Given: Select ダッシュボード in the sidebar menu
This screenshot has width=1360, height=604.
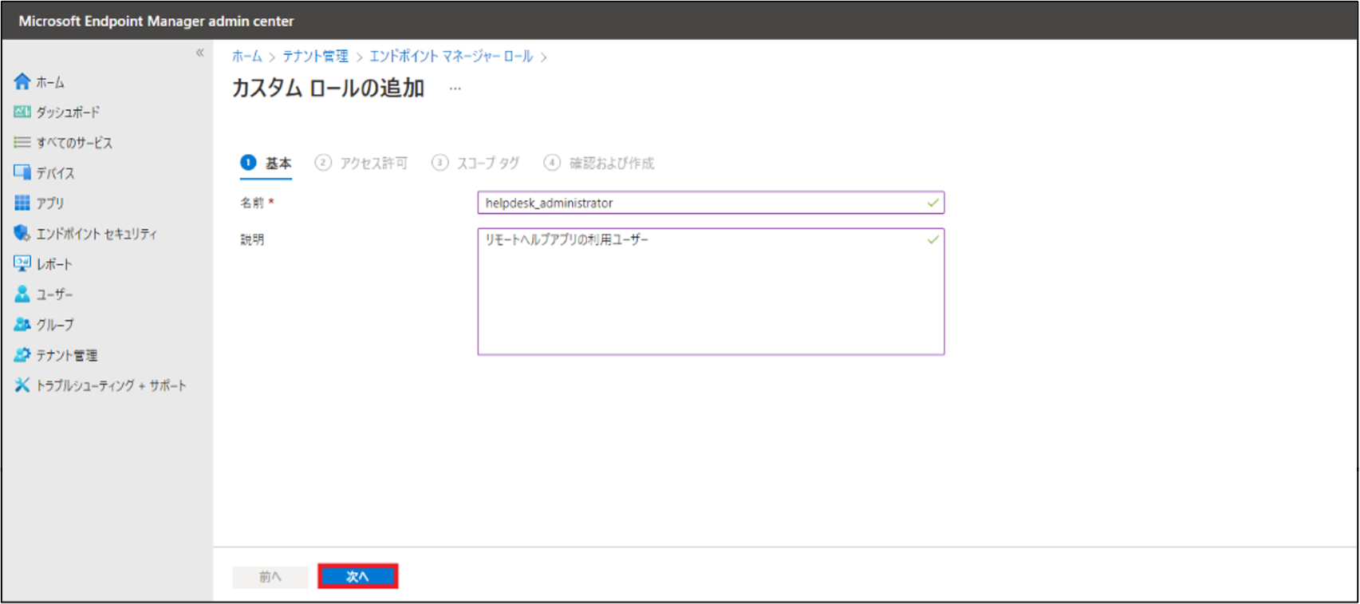Looking at the screenshot, I should (68, 113).
